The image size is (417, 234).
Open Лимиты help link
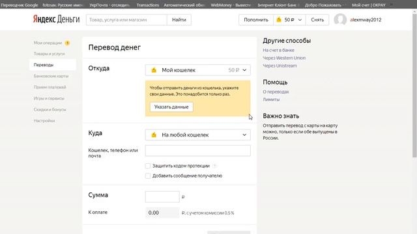coord(271,99)
